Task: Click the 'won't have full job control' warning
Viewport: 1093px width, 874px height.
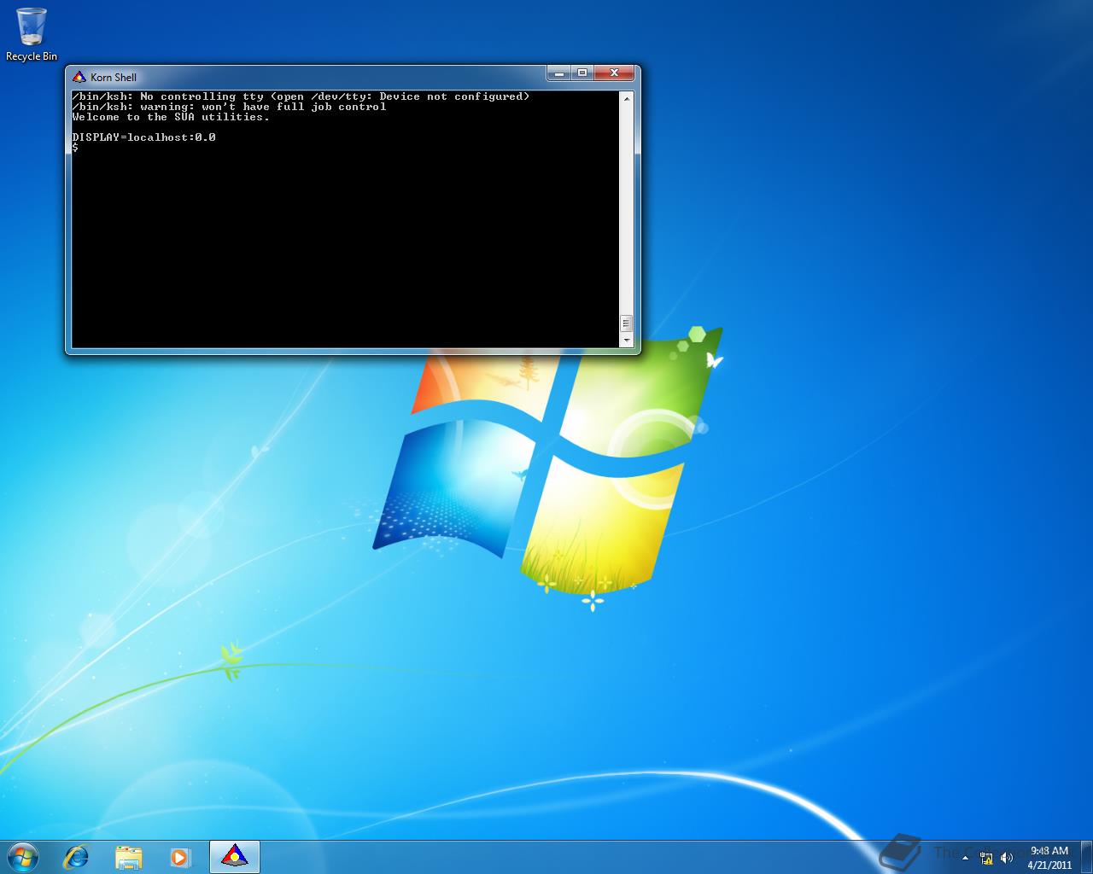Action: tap(229, 107)
